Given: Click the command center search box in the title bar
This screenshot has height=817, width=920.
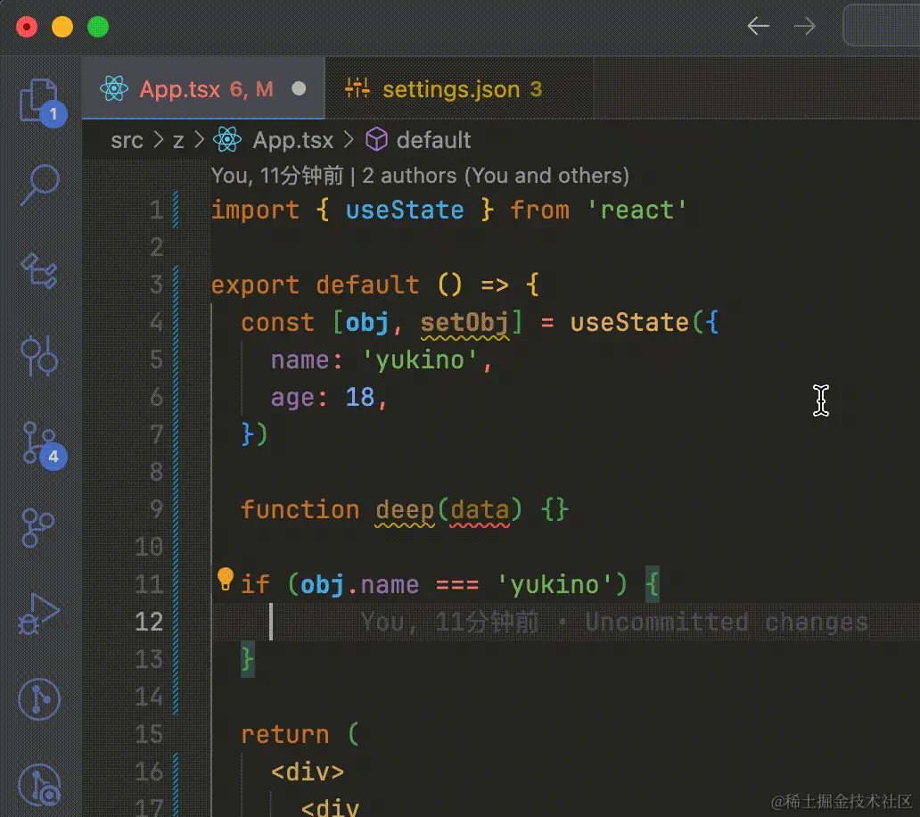Looking at the screenshot, I should (882, 26).
